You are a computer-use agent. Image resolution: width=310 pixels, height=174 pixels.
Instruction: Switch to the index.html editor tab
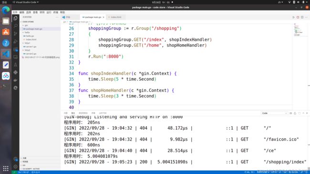click(116, 17)
